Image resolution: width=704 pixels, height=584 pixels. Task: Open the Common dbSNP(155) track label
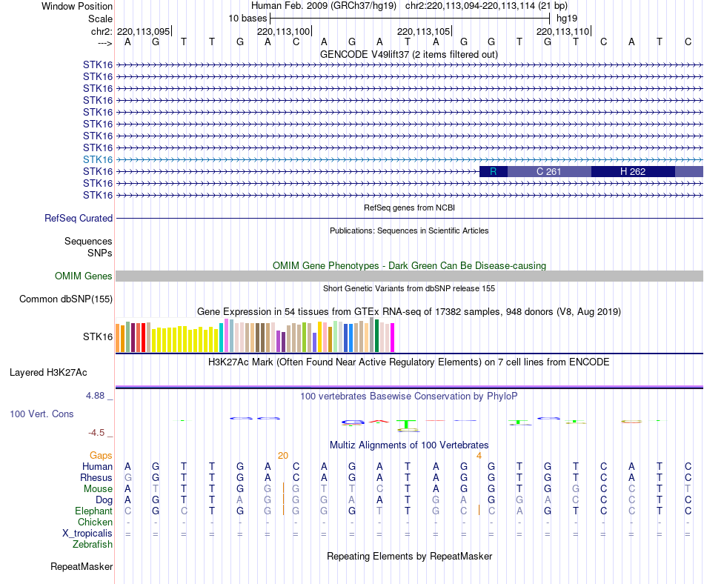[66, 299]
